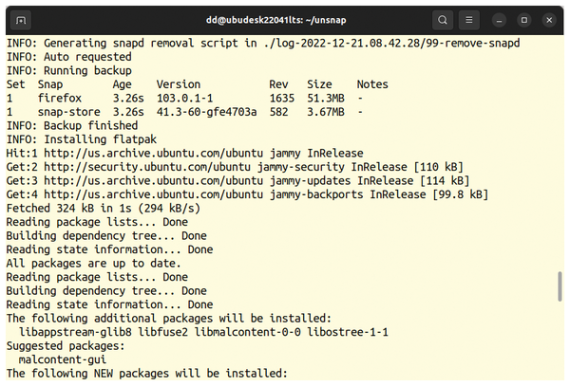Click the 'All packages are up to date' line

[93, 264]
